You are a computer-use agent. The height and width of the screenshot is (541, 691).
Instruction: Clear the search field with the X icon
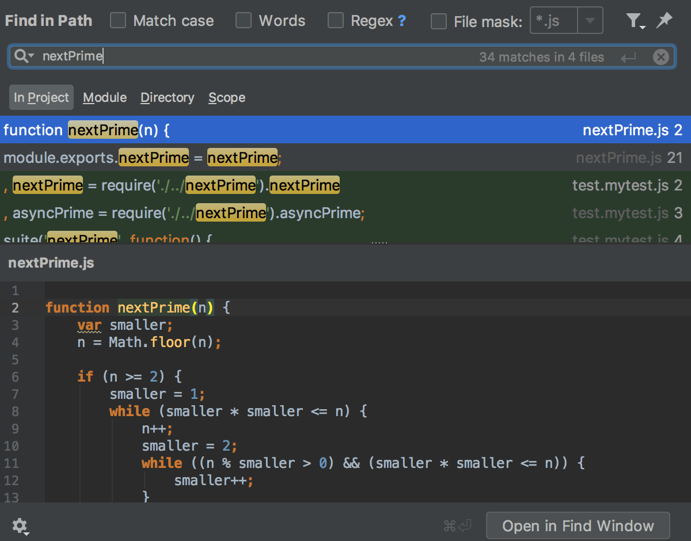click(x=661, y=57)
